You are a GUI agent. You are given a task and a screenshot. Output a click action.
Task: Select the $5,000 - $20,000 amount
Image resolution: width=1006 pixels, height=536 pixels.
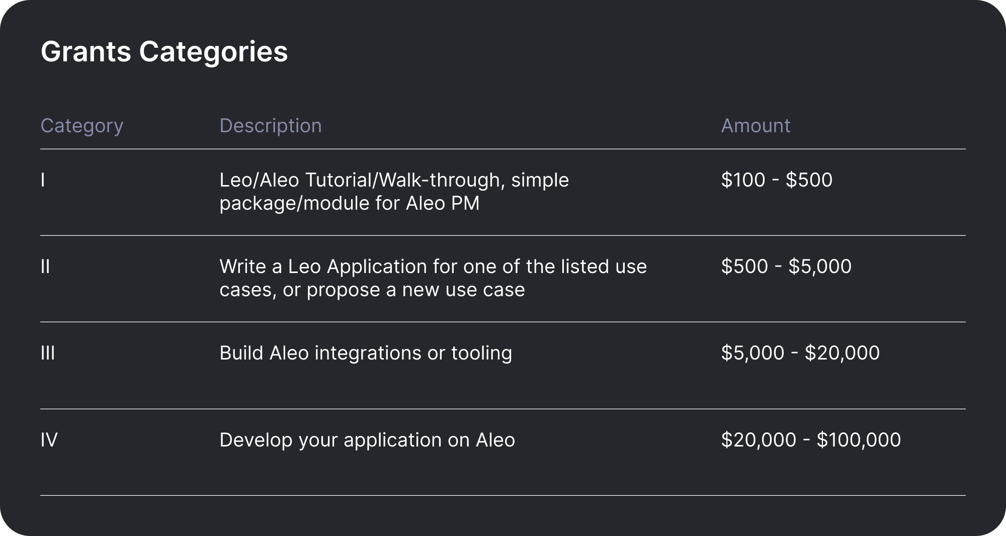pos(800,353)
